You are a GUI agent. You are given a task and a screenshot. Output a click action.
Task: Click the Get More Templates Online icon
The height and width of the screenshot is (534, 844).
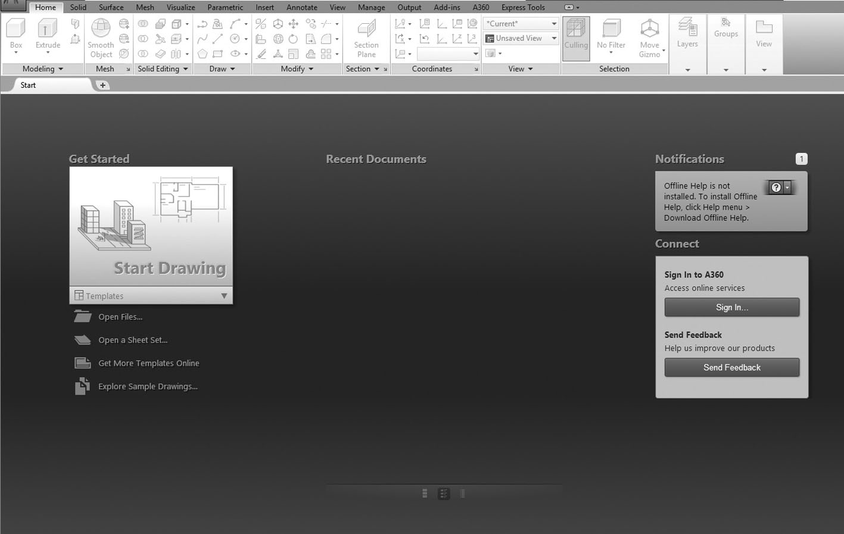click(x=82, y=363)
